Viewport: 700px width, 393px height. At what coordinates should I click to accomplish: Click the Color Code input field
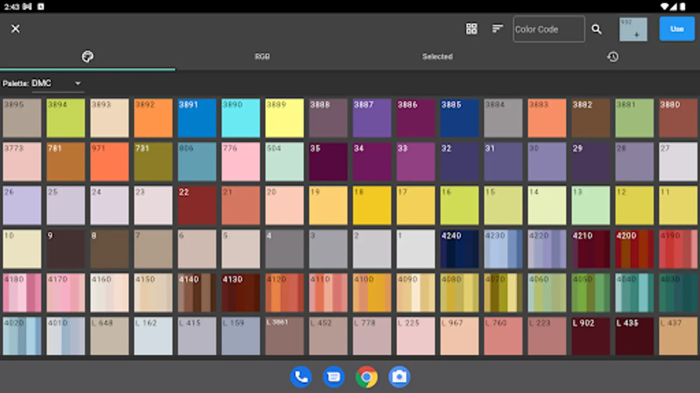tap(549, 29)
